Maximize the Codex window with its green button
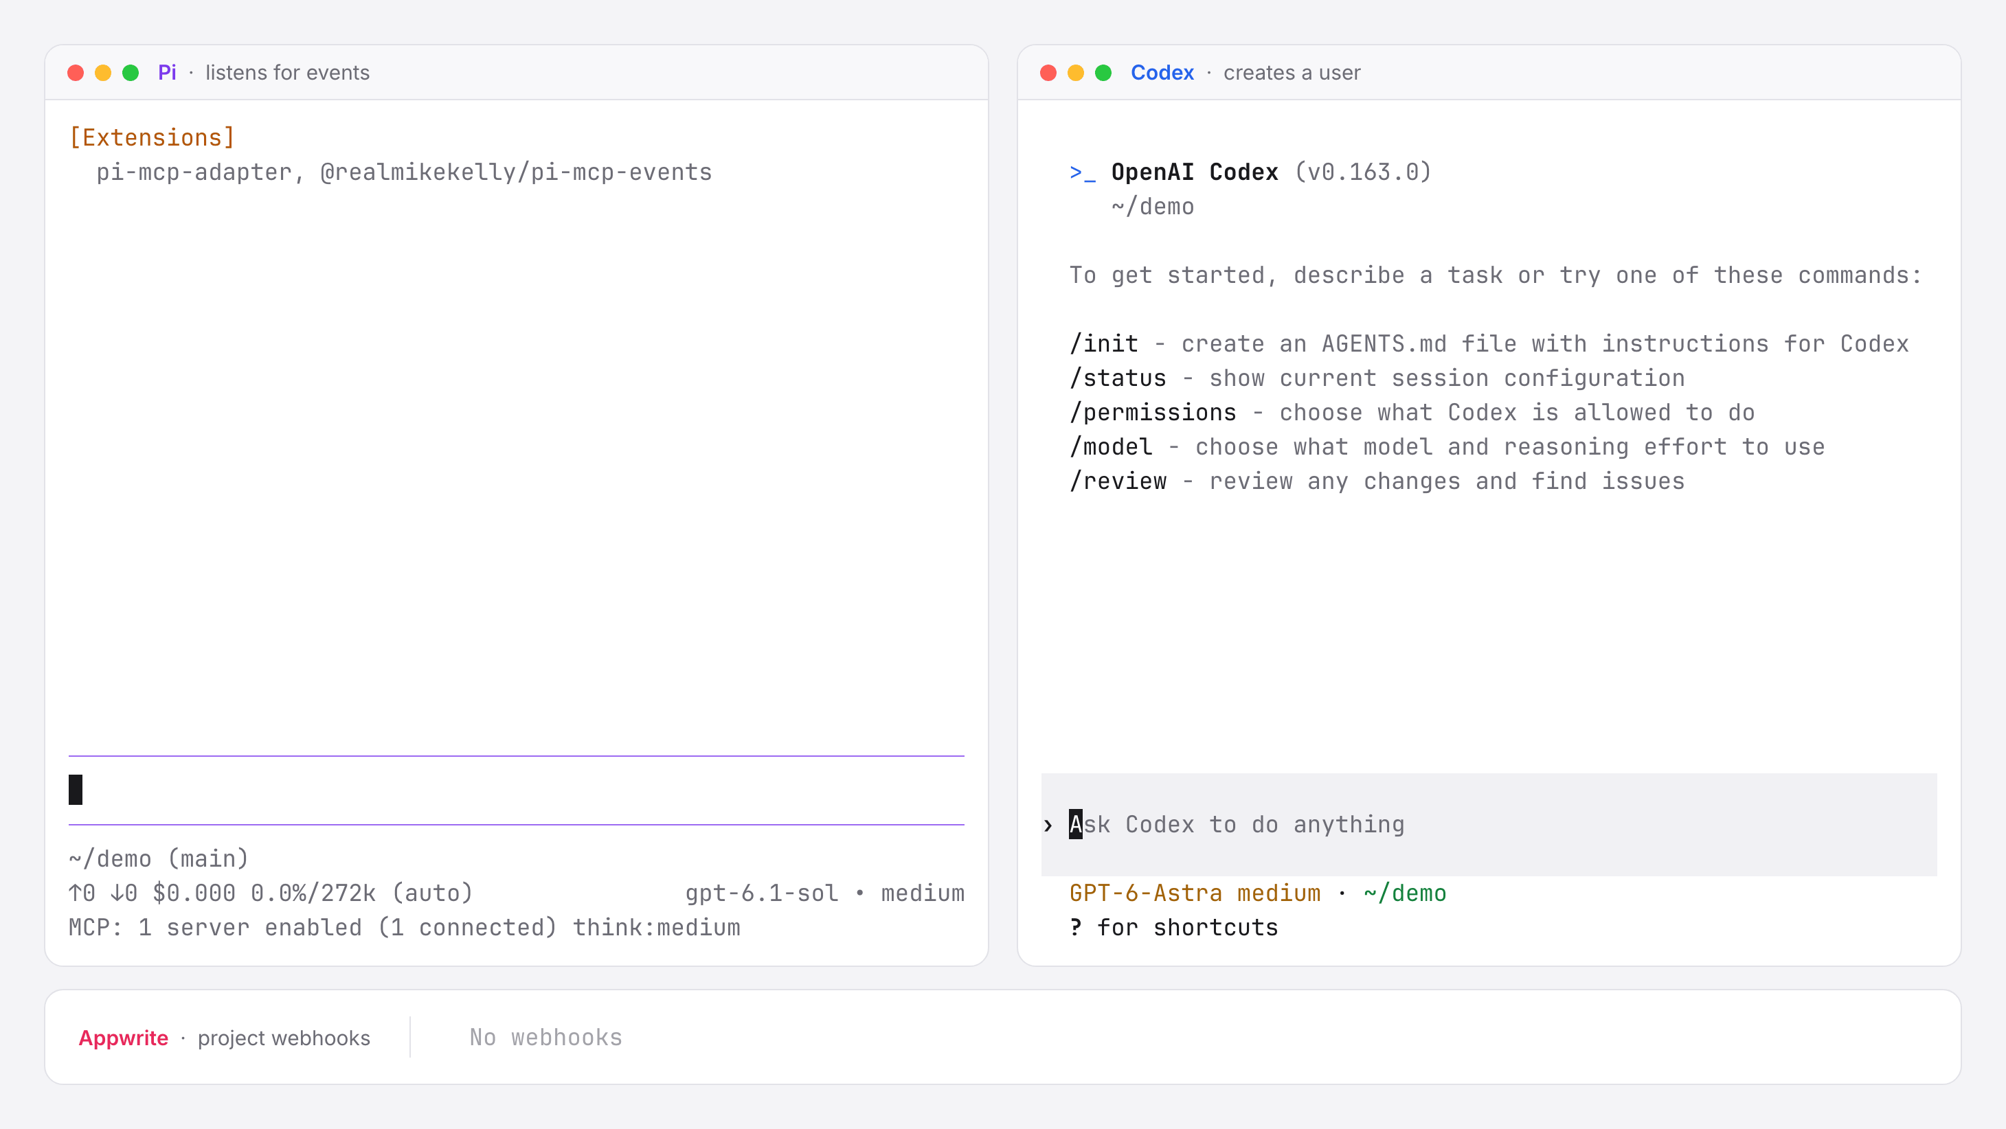This screenshot has height=1129, width=2006. [1103, 72]
